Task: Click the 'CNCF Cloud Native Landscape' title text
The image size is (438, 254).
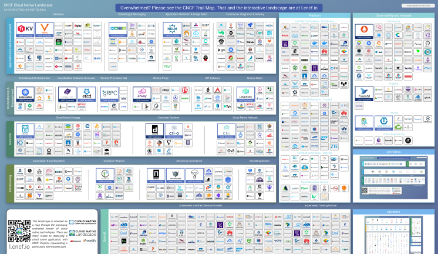Action: pos(28,5)
